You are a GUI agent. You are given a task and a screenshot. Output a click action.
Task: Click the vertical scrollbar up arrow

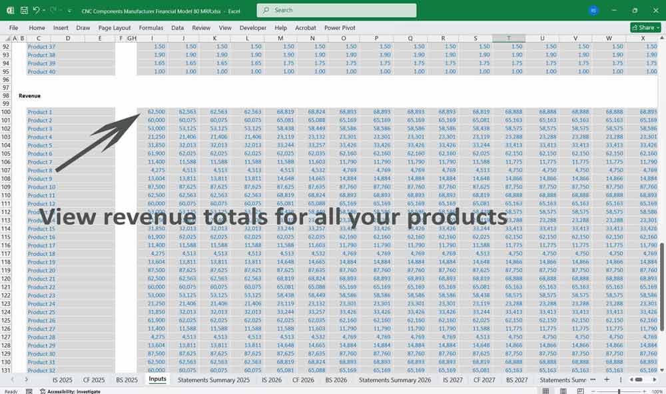[x=661, y=39]
